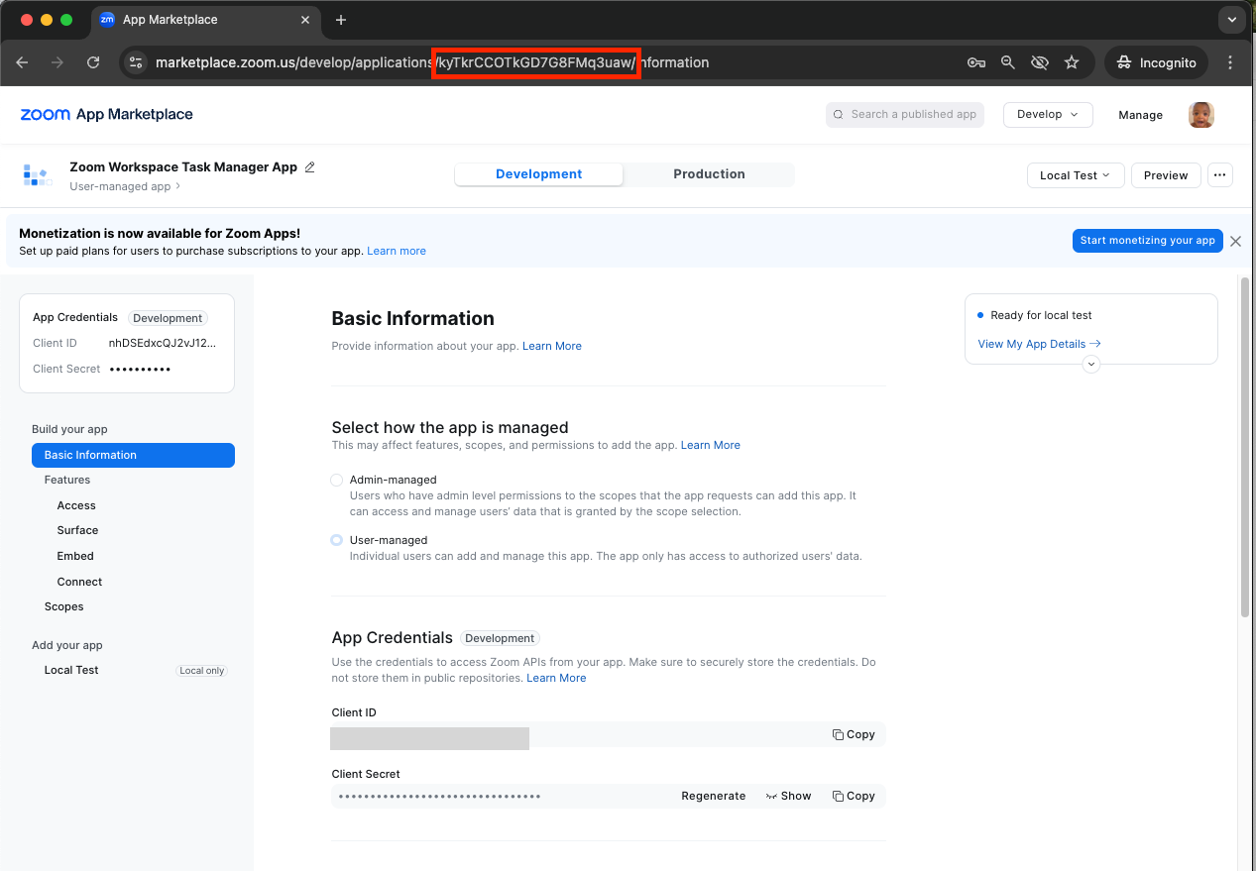The height and width of the screenshot is (871, 1256).
Task: Switch to the Production tab
Action: 708,173
